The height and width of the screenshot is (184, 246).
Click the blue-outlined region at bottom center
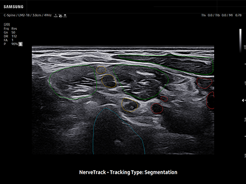tap(119, 131)
